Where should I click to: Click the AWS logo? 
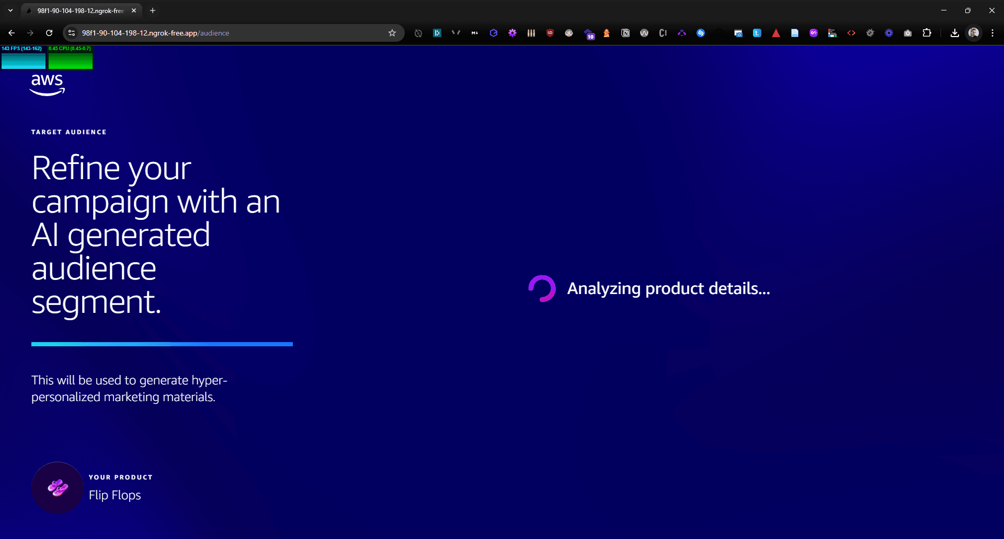pyautogui.click(x=47, y=85)
